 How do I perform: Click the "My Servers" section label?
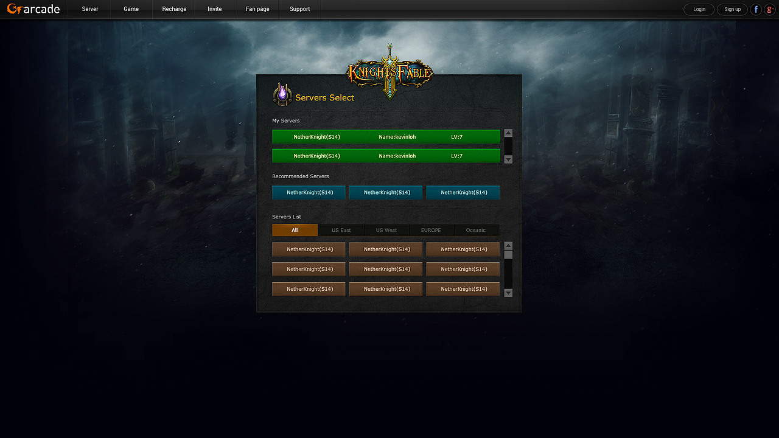(x=286, y=120)
